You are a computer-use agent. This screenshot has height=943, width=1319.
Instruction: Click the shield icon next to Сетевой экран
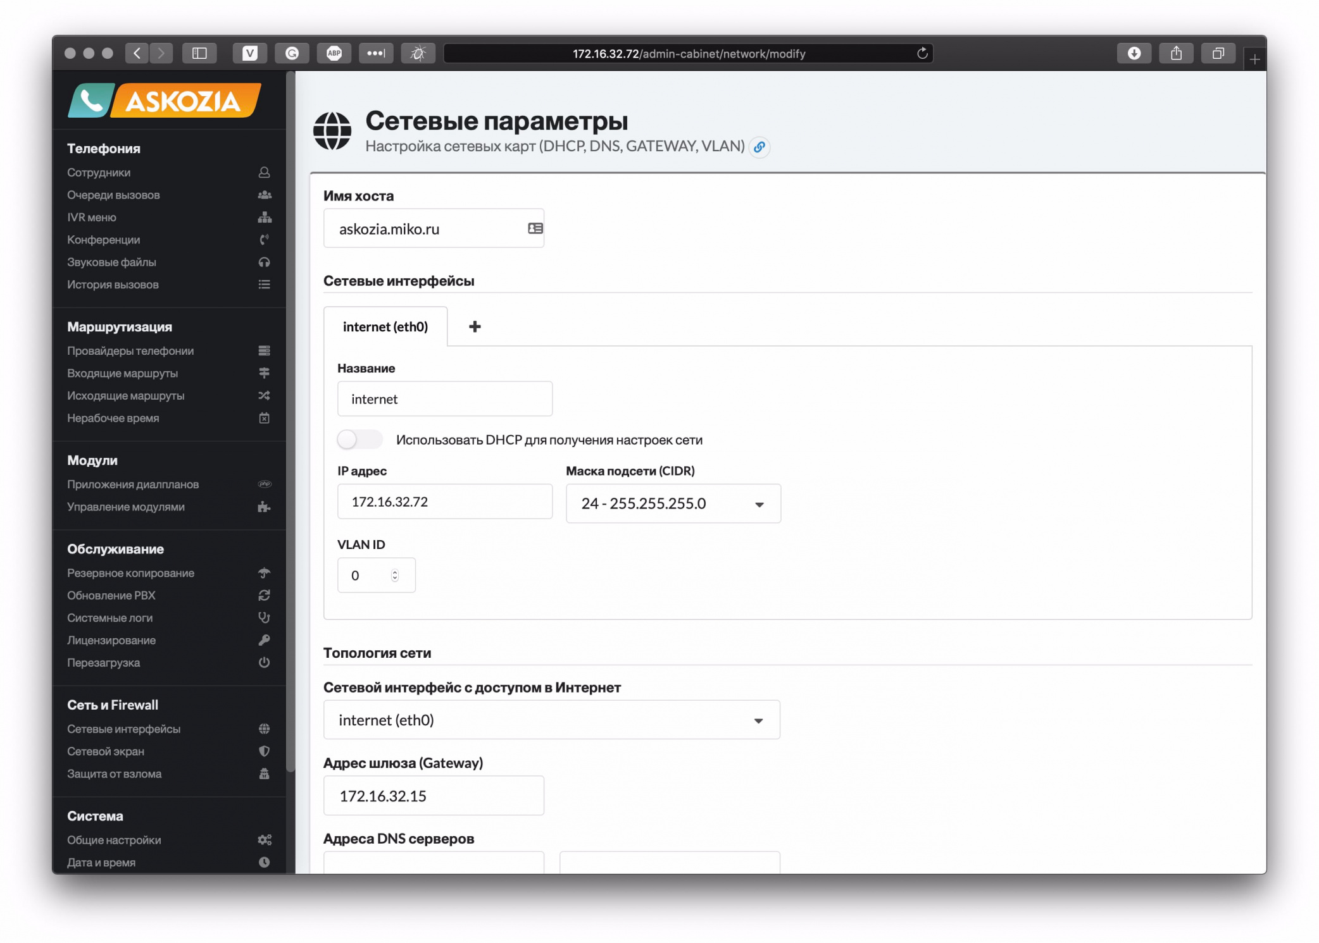265,751
